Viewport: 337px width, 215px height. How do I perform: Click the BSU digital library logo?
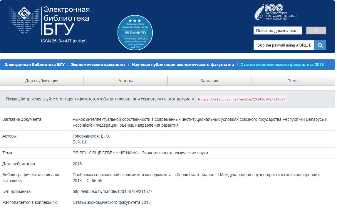pyautogui.click(x=24, y=20)
